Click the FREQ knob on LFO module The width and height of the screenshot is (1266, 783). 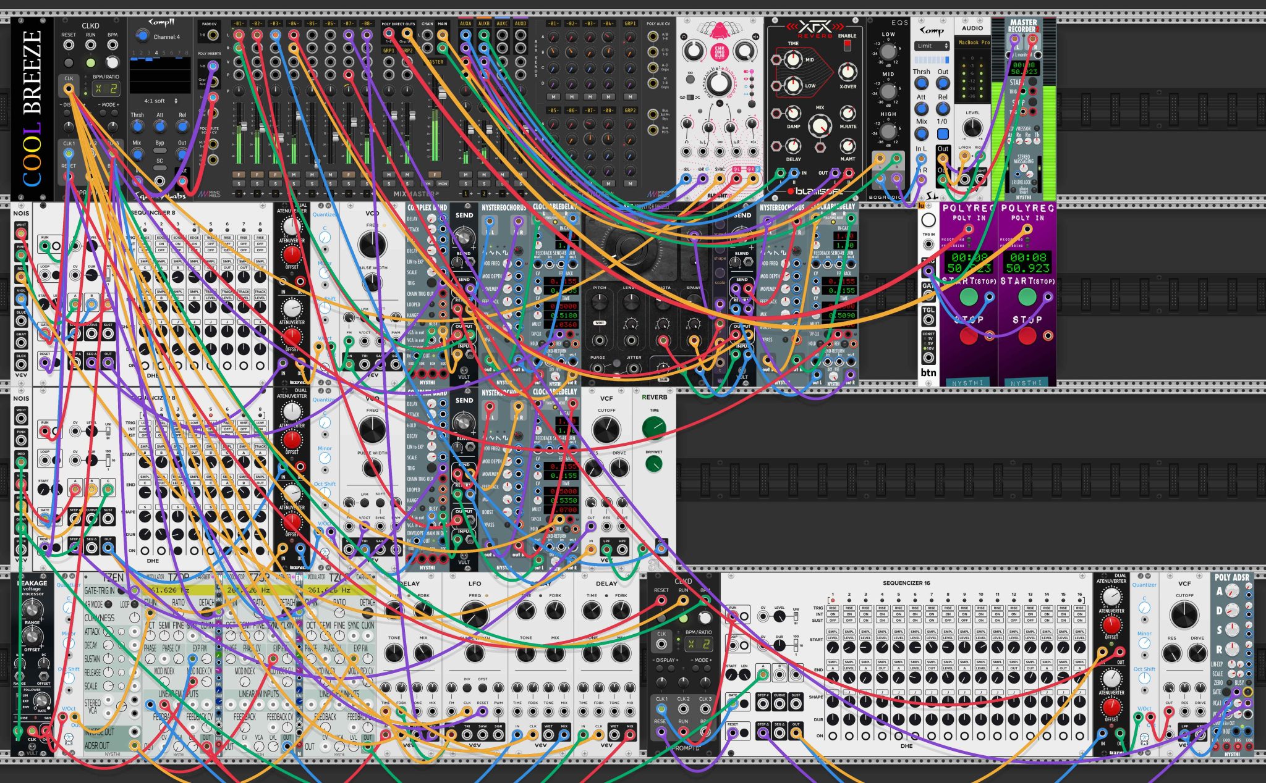click(475, 616)
